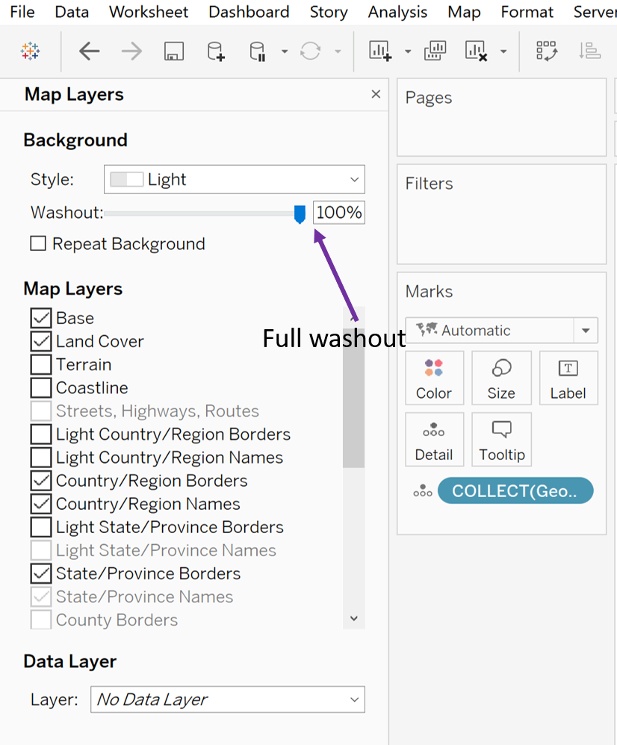Enable the Terrain map layer
This screenshot has height=745, width=617.
[41, 364]
